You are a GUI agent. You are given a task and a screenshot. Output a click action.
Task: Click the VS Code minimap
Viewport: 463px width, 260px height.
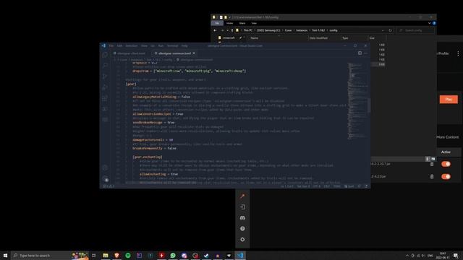357,100
